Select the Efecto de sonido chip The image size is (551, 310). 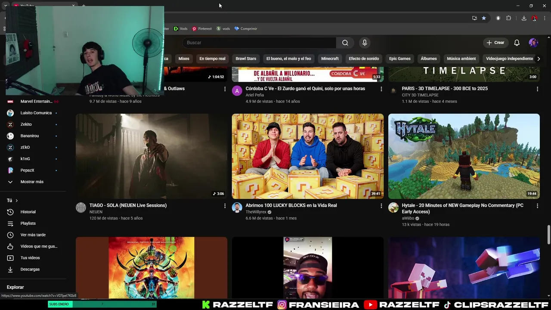click(364, 59)
